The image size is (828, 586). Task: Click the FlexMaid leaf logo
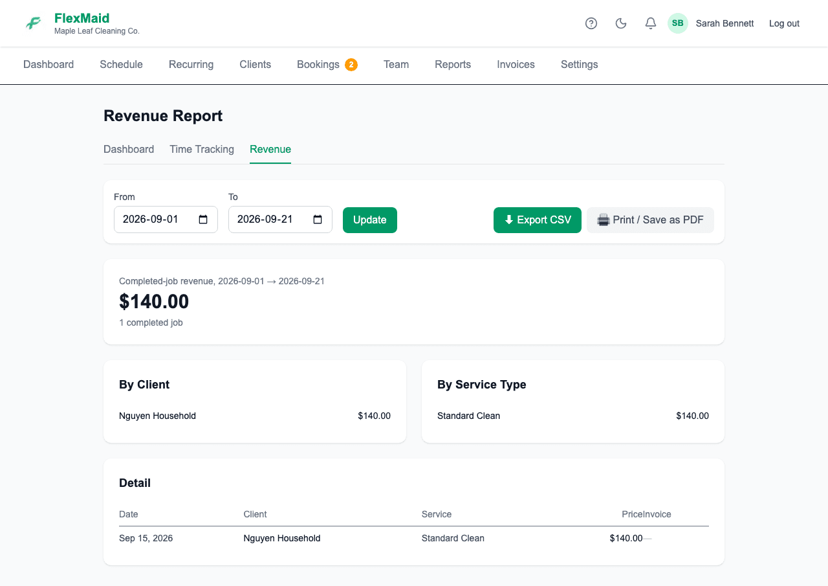[x=33, y=23]
